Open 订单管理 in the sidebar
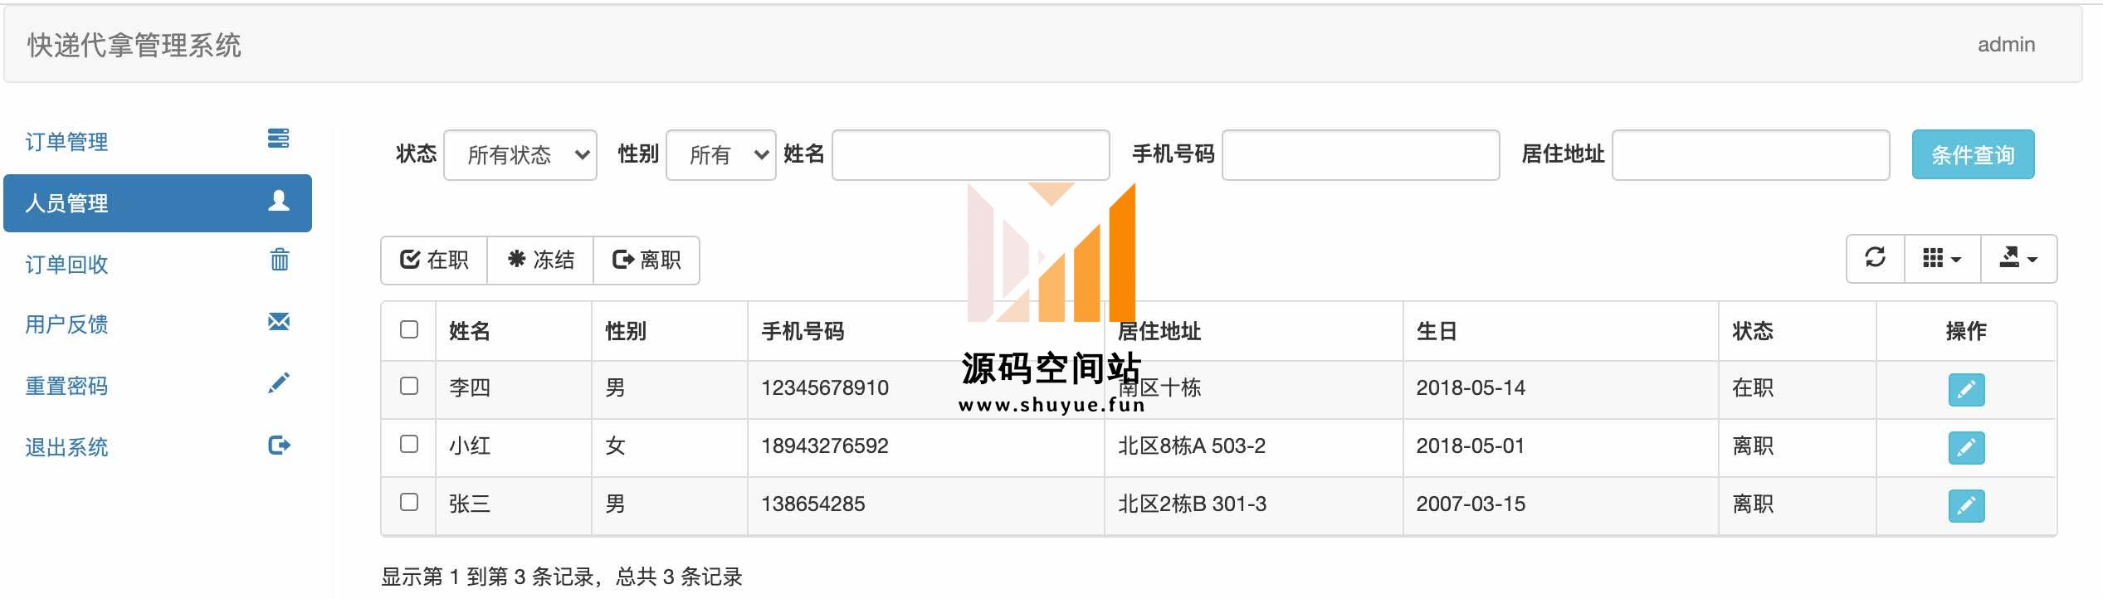The width and height of the screenshot is (2103, 599). [158, 141]
